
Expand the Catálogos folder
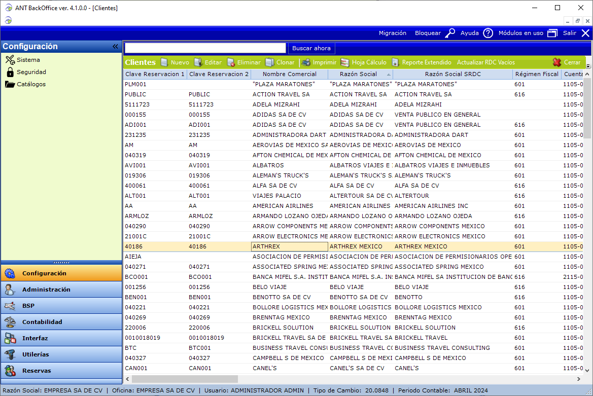[10, 84]
